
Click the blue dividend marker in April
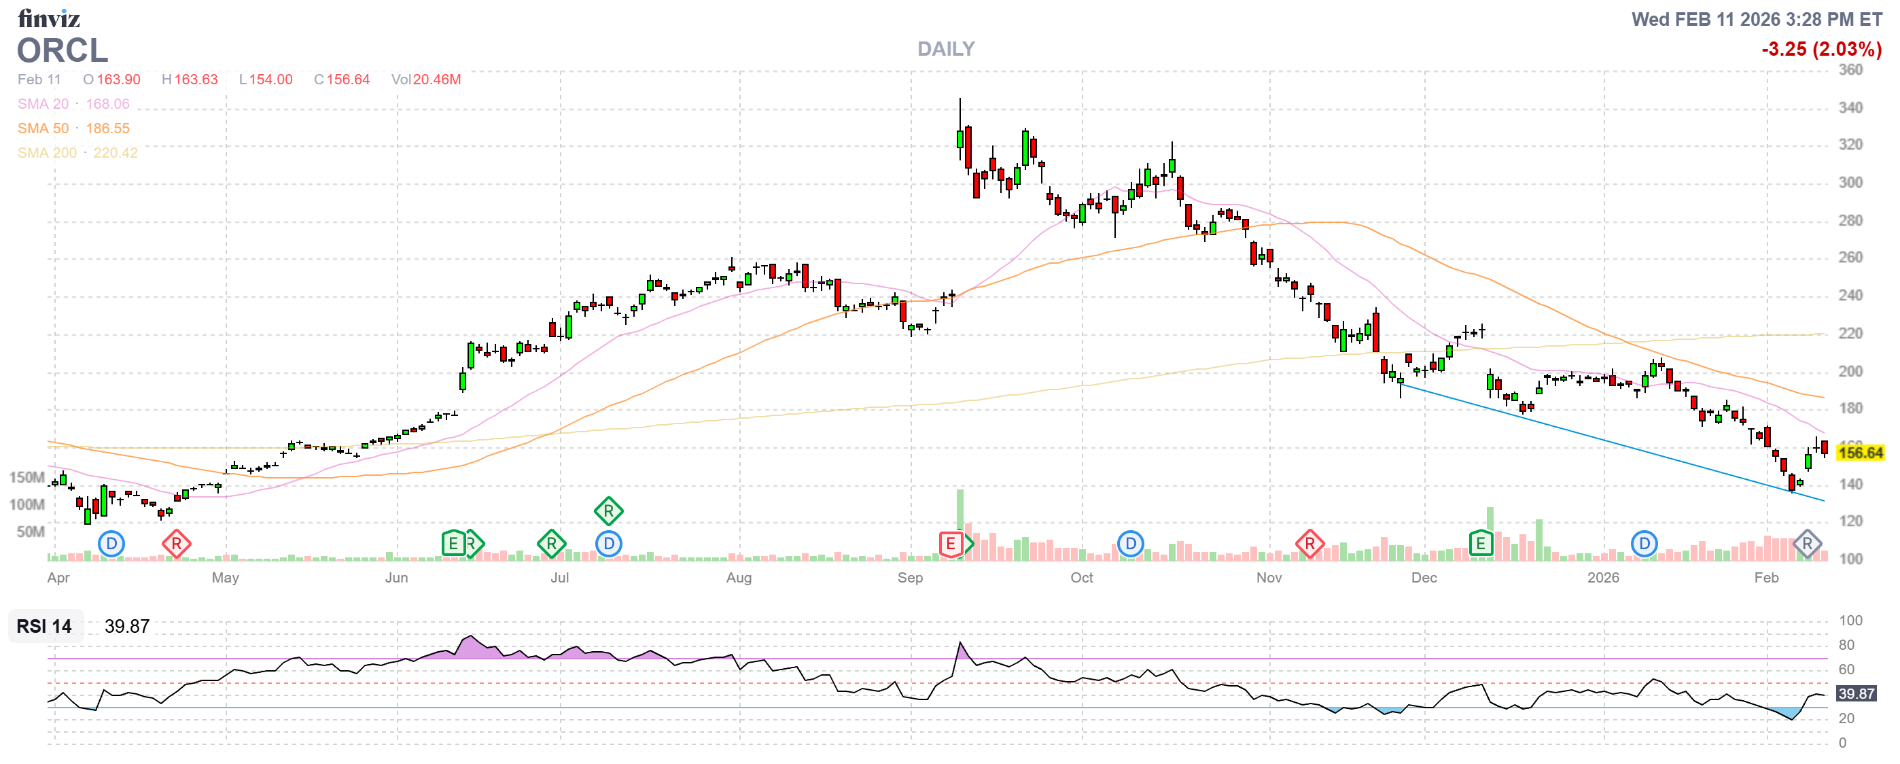[x=111, y=545]
